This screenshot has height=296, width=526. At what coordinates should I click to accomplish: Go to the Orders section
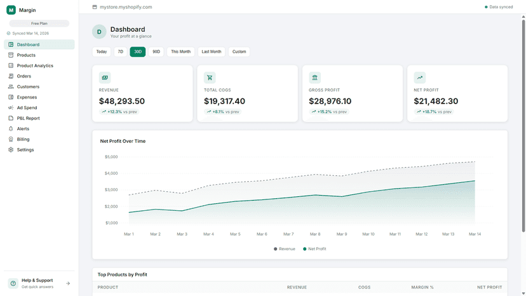39,76
